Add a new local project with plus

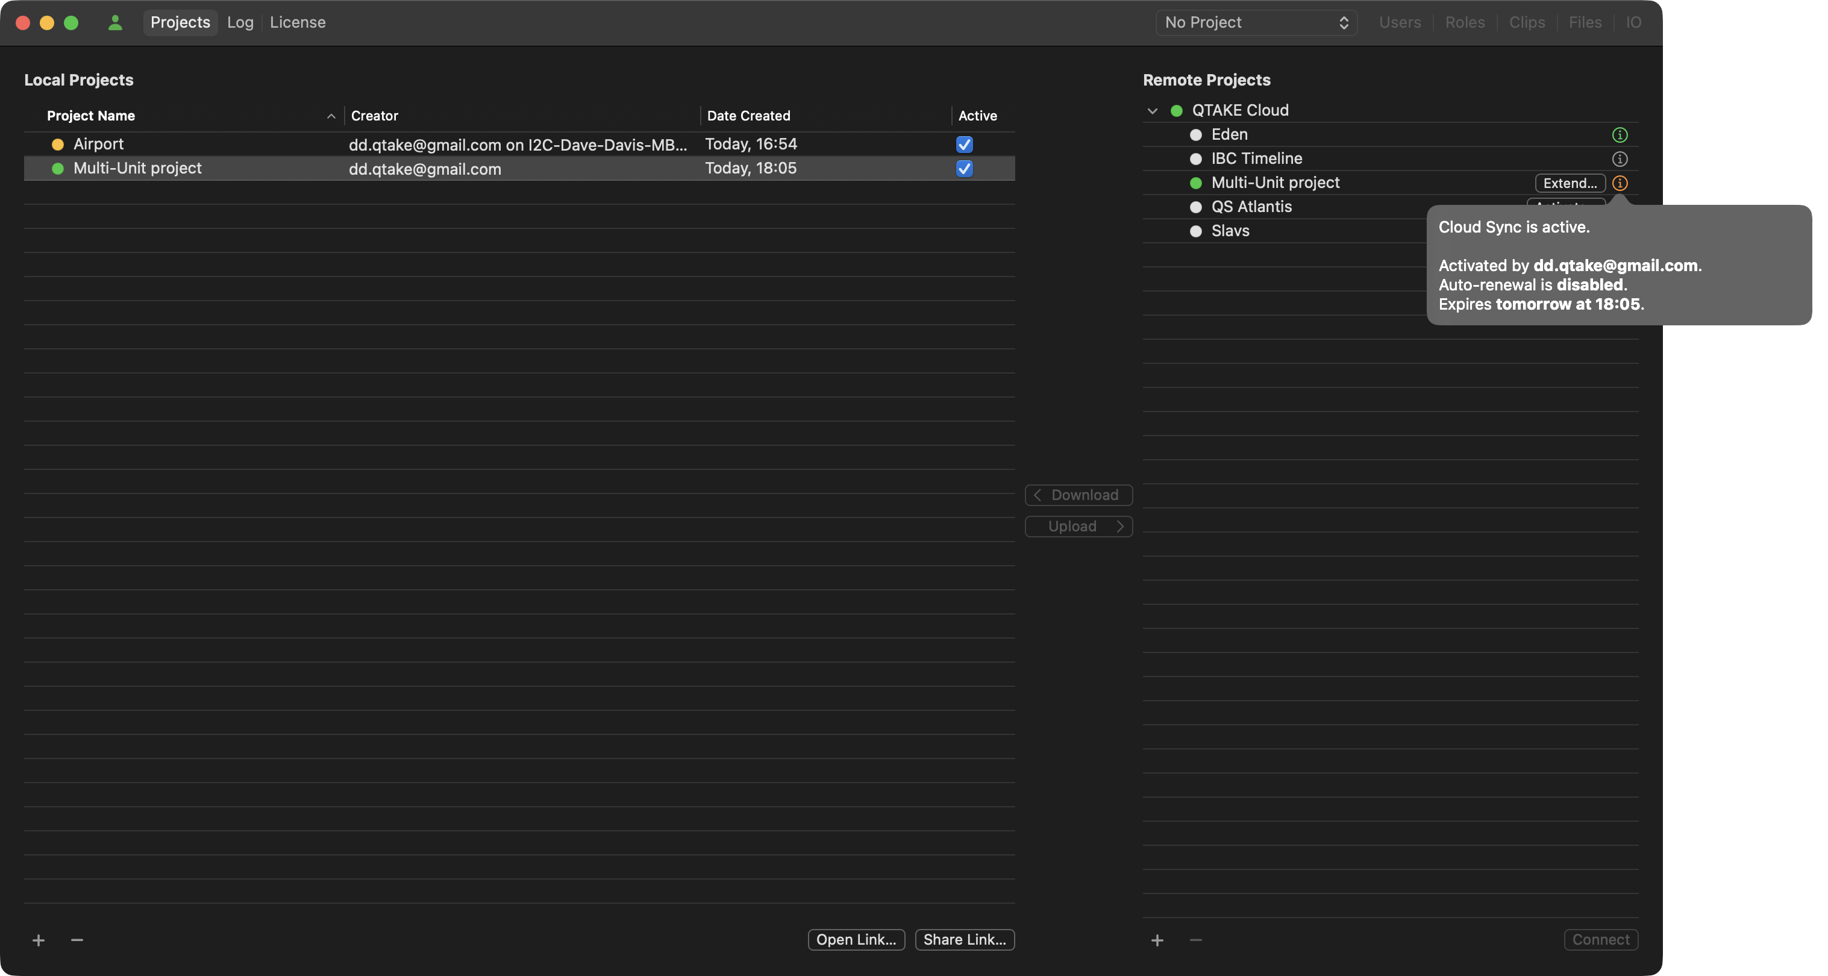pyautogui.click(x=39, y=940)
